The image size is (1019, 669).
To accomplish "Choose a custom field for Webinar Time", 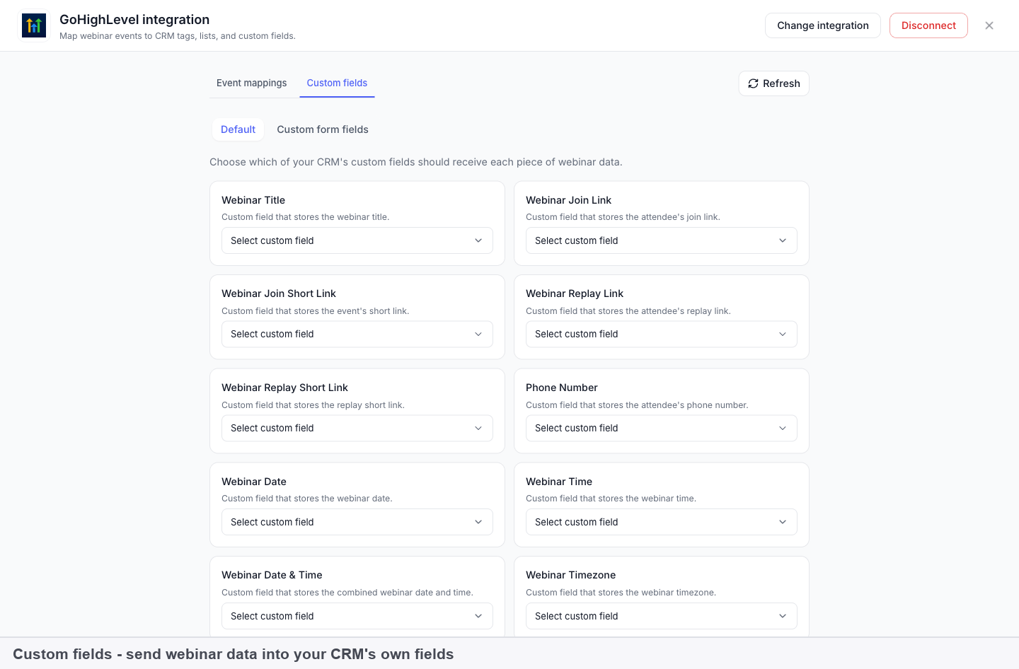I will [x=662, y=522].
